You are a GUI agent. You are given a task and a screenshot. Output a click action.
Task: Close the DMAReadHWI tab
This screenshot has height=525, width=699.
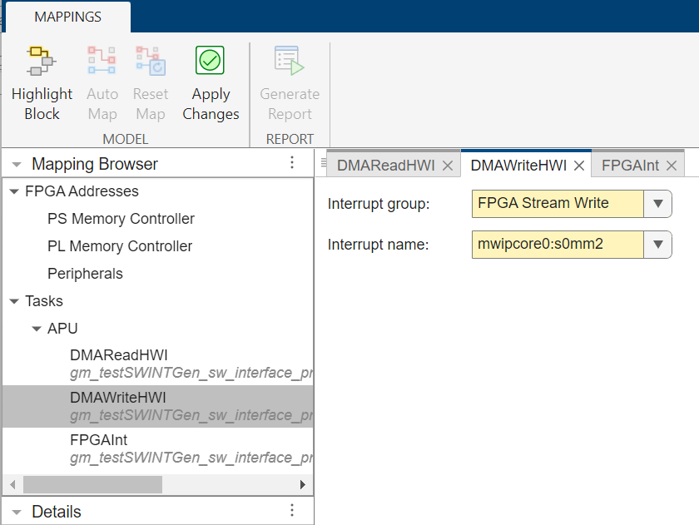(448, 166)
